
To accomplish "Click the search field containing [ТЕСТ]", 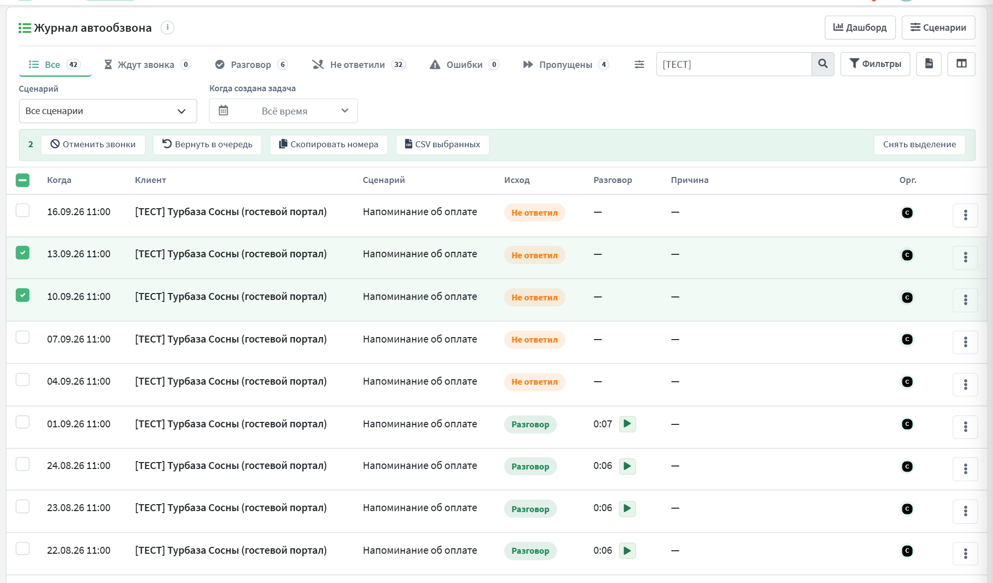I will (x=734, y=64).
